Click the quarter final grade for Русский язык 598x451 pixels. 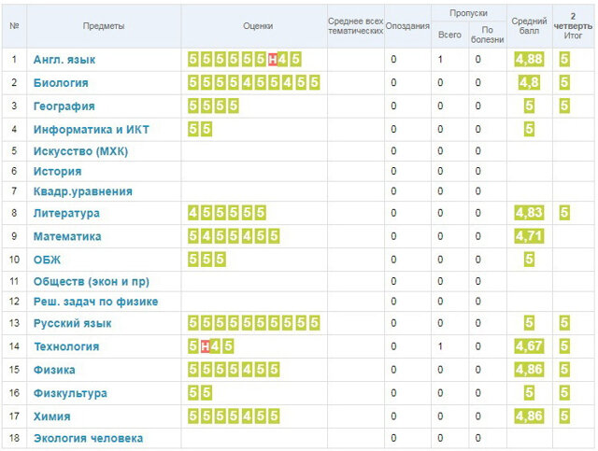click(564, 323)
